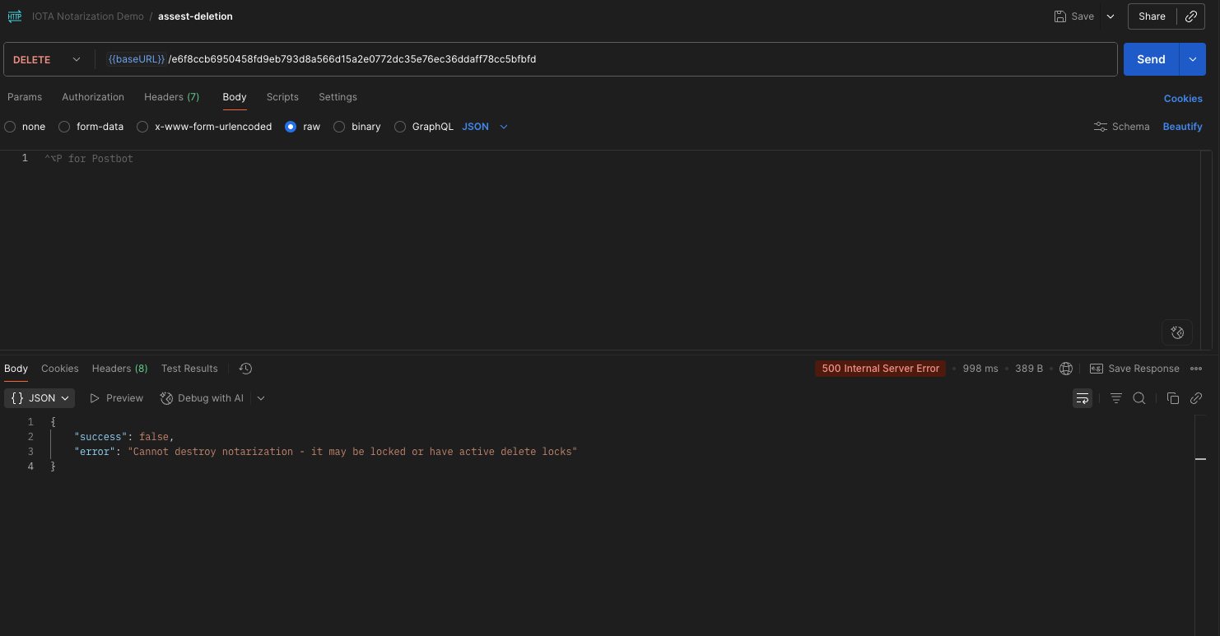The height and width of the screenshot is (636, 1220).
Task: Open Cookies link above the request tabs
Action: pos(1183,97)
